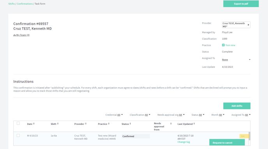
Task: Click the practice icon beside Test new
Action: (x=223, y=45)
